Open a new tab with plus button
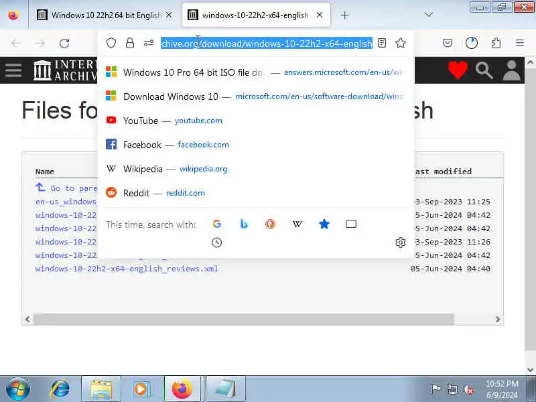 [344, 15]
